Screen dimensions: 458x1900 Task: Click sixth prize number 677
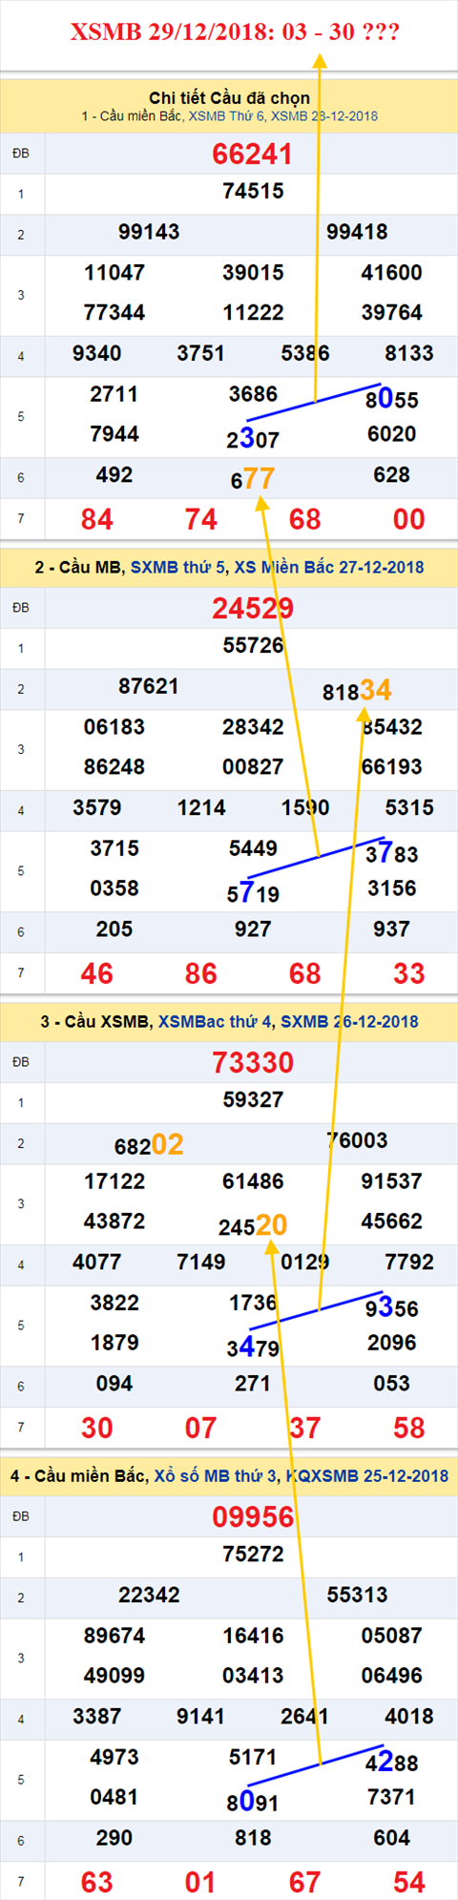tap(253, 478)
